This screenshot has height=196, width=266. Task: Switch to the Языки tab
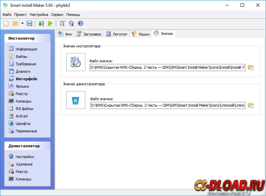[140, 34]
